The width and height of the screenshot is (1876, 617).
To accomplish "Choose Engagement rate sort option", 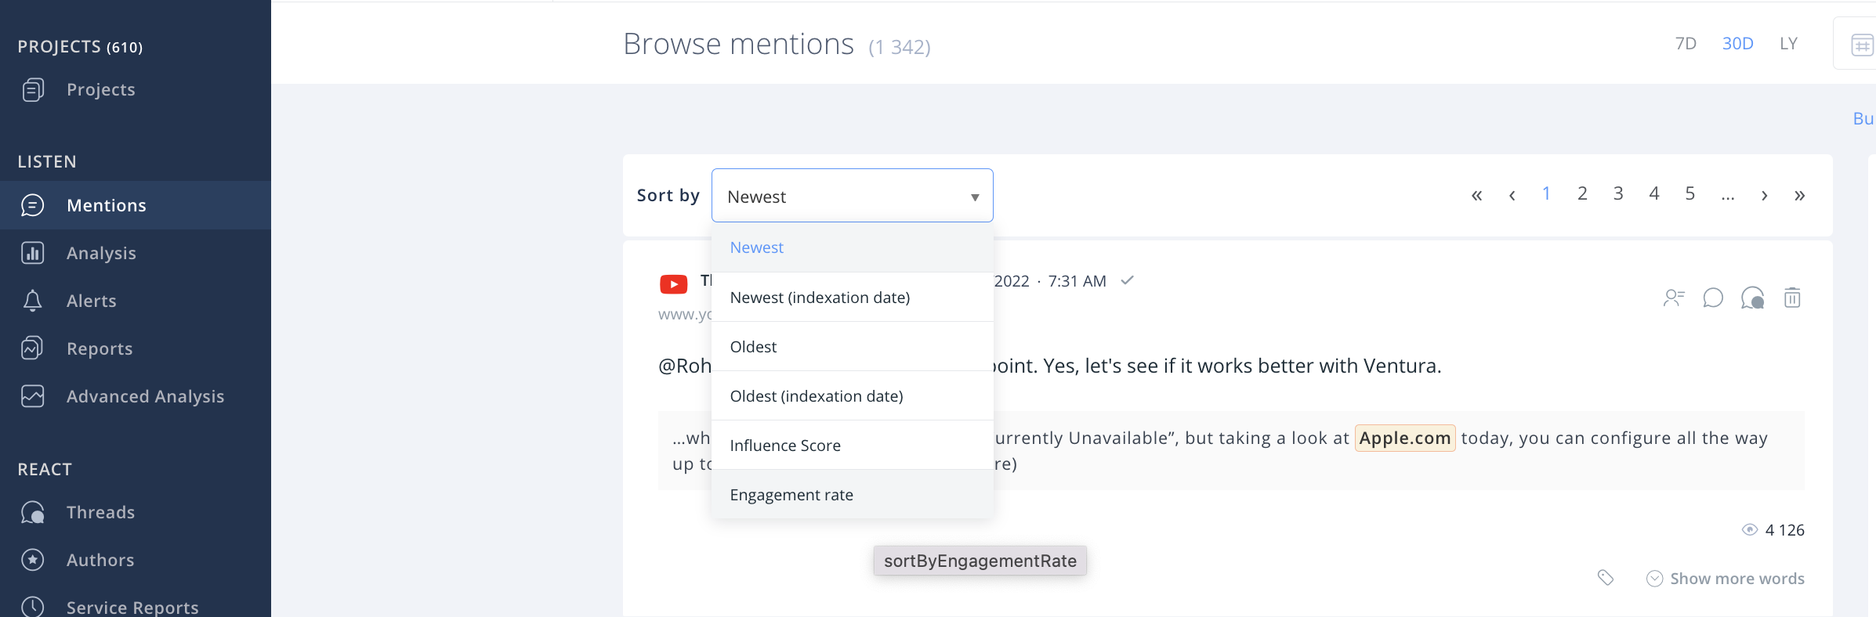I will [x=791, y=495].
